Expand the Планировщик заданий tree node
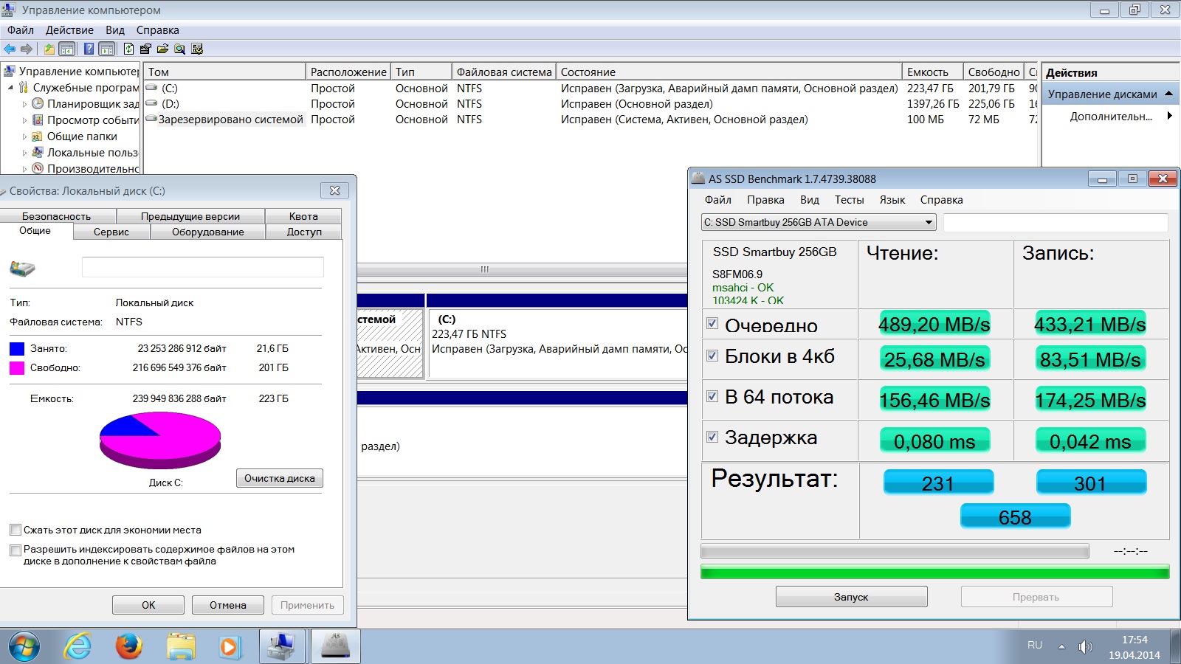 24,104
